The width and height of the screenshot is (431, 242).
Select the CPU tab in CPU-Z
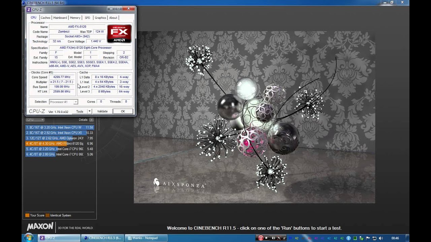click(x=34, y=17)
